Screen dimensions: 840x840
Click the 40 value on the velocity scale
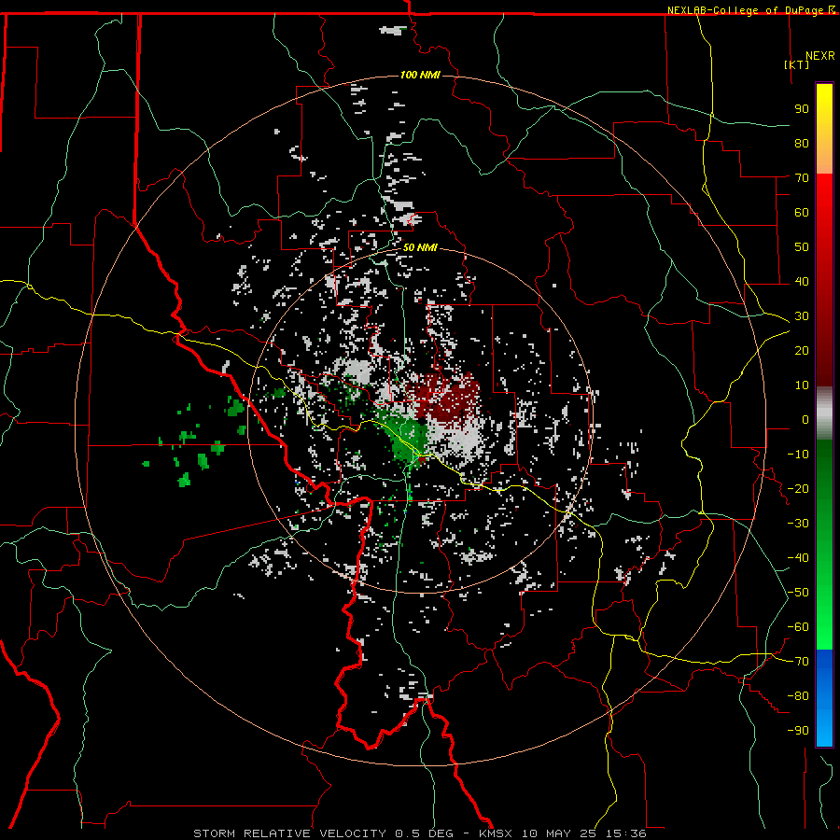[x=802, y=282]
